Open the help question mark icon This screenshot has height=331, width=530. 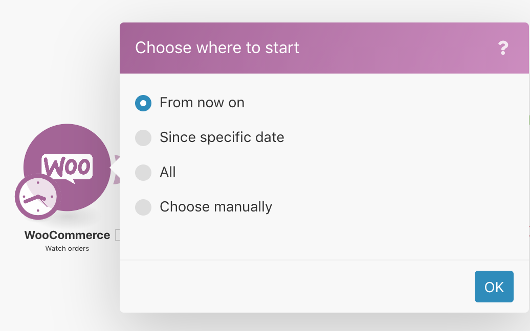tap(503, 48)
